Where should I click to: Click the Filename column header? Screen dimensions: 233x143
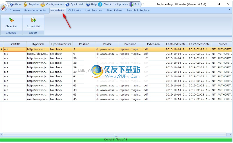(x=130, y=44)
